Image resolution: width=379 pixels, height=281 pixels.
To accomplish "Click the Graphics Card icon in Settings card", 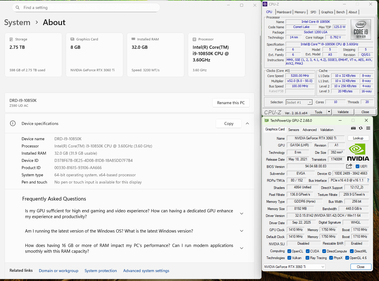I will click(x=72, y=39).
